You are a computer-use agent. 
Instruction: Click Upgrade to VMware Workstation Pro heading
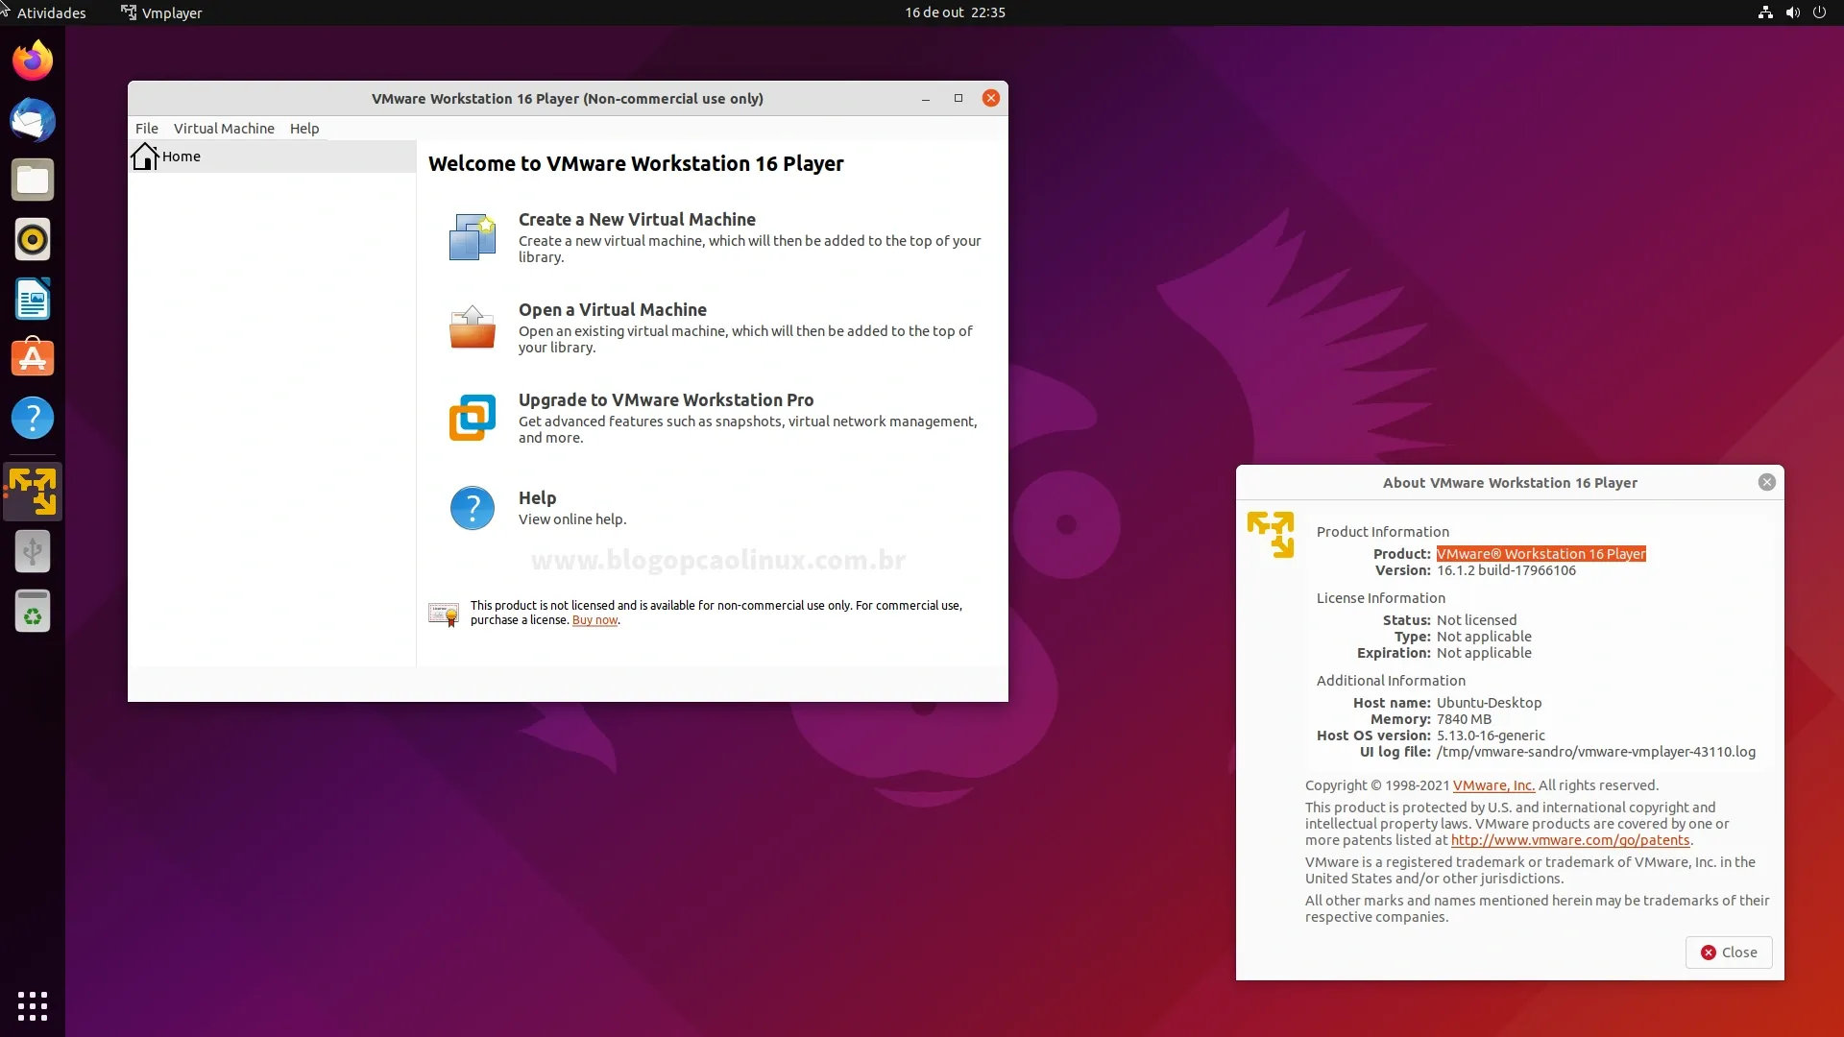pyautogui.click(x=666, y=399)
